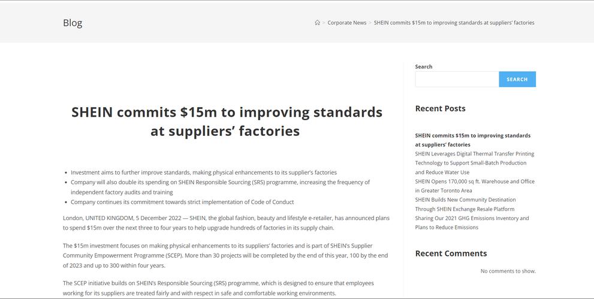Open post about Digital Thermal Transfer Printing
Image resolution: width=594 pixels, height=299 pixels.
(474, 163)
